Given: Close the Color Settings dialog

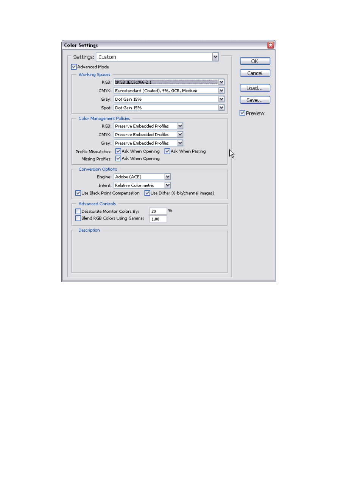Looking at the screenshot, I should [x=270, y=45].
